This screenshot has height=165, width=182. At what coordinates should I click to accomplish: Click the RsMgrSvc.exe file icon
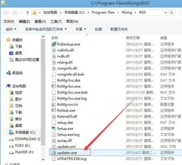[54, 87]
